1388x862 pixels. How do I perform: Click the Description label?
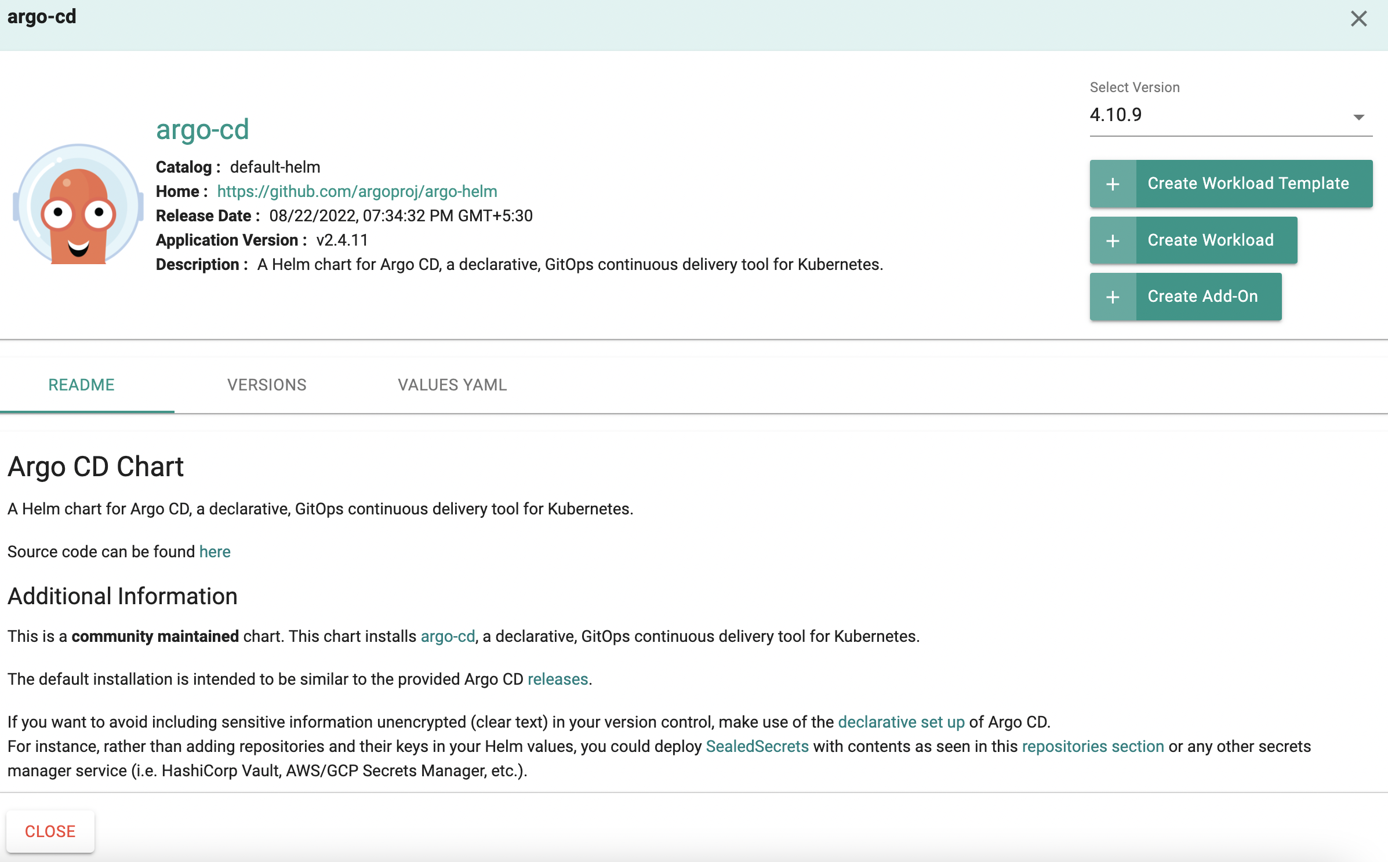click(201, 264)
